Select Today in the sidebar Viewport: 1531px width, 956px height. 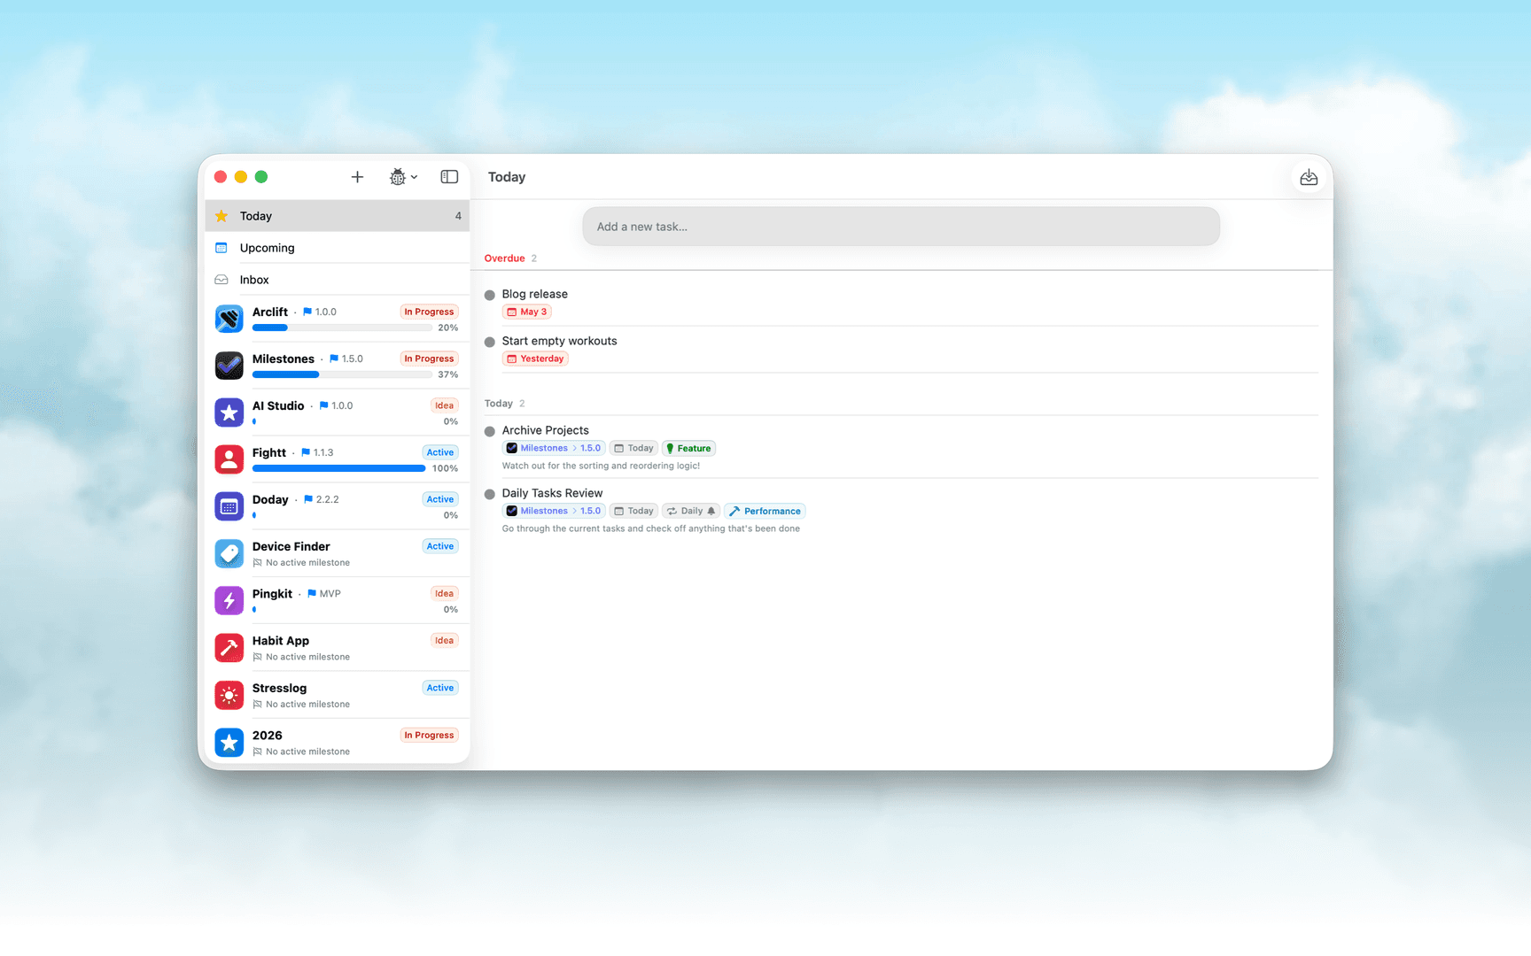pyautogui.click(x=338, y=216)
